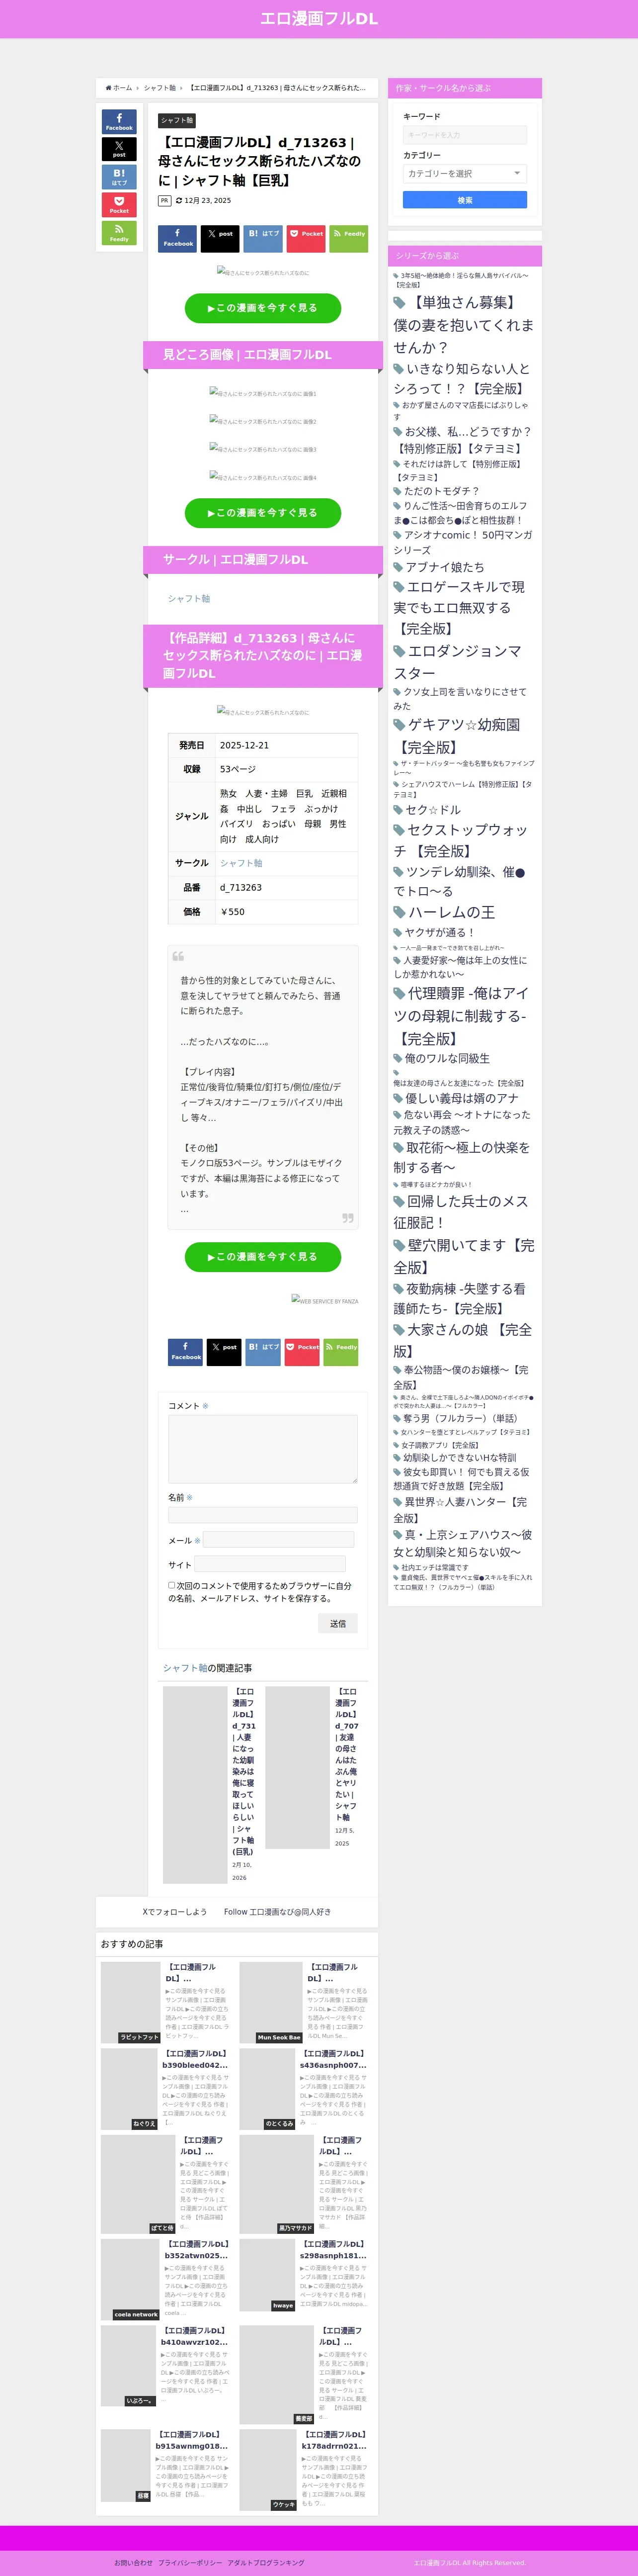The image size is (638, 2576).
Task: Click the Hatena B! icon in left floating sidebar
Action: [119, 177]
